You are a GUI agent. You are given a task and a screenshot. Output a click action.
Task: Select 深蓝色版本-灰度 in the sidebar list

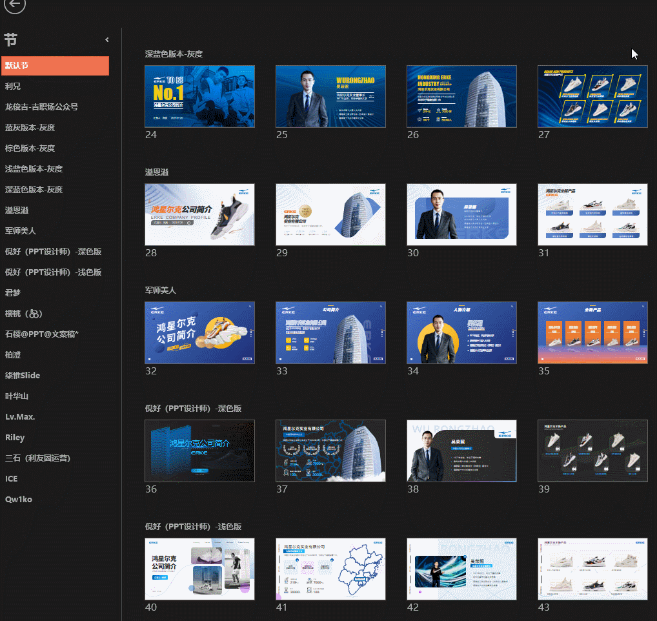[34, 189]
